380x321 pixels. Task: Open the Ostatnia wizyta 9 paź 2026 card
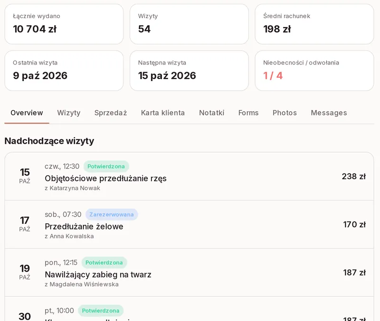(64, 71)
